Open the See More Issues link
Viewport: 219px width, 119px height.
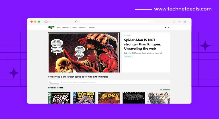(165, 90)
